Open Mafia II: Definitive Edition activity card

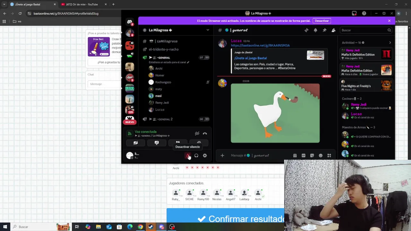click(366, 54)
